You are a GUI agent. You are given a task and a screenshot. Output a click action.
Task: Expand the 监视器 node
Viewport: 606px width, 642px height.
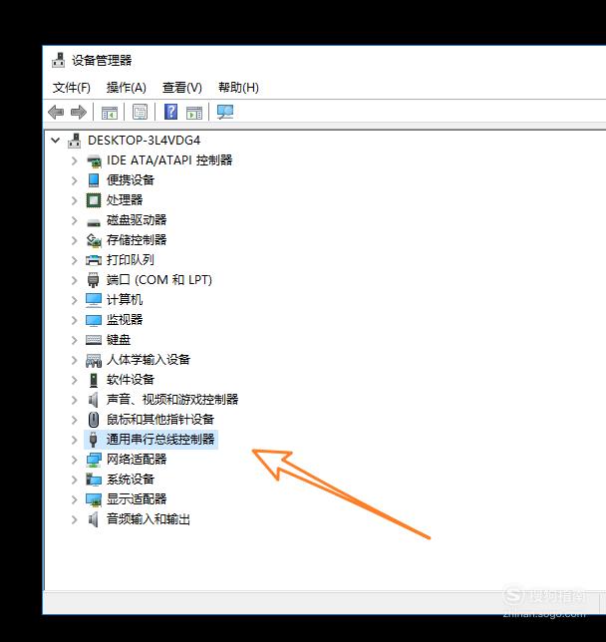(x=74, y=320)
